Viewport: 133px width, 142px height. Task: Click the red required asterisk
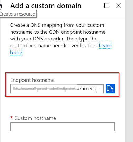click(12, 118)
